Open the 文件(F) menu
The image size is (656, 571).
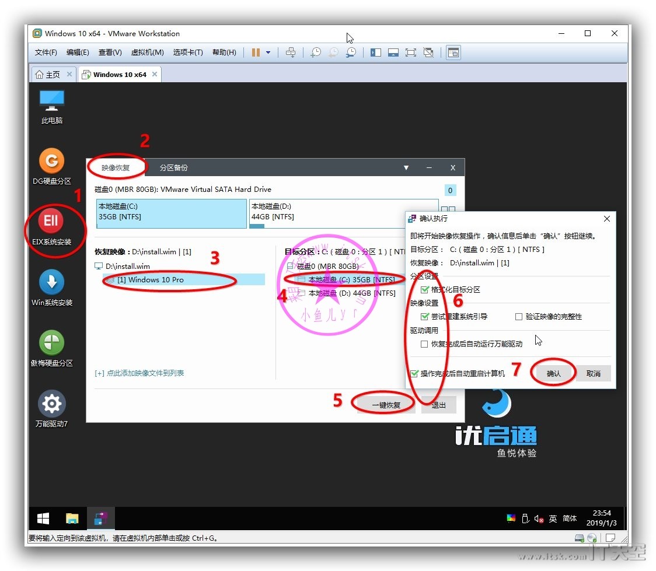point(46,52)
